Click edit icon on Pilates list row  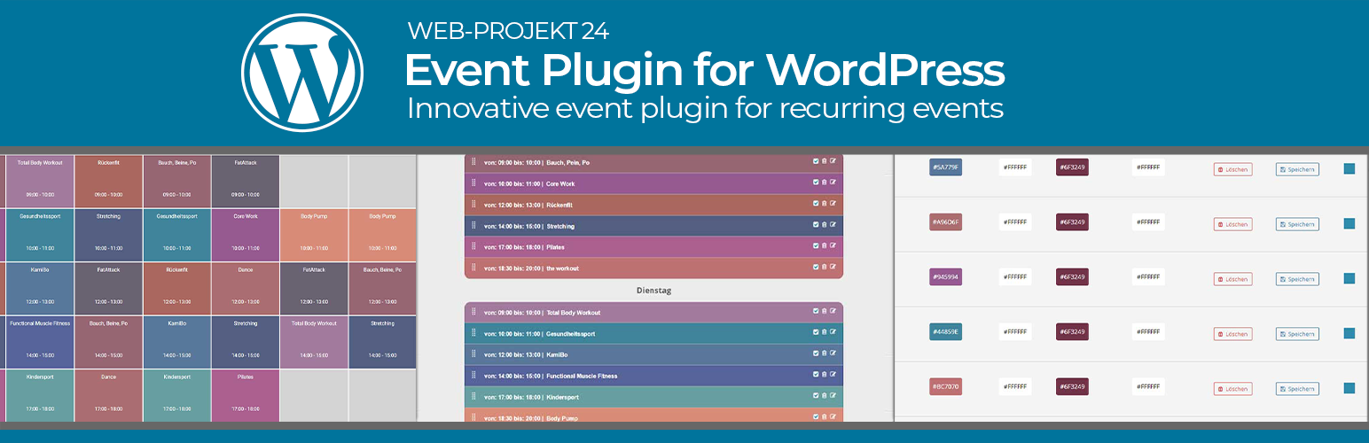tap(833, 246)
